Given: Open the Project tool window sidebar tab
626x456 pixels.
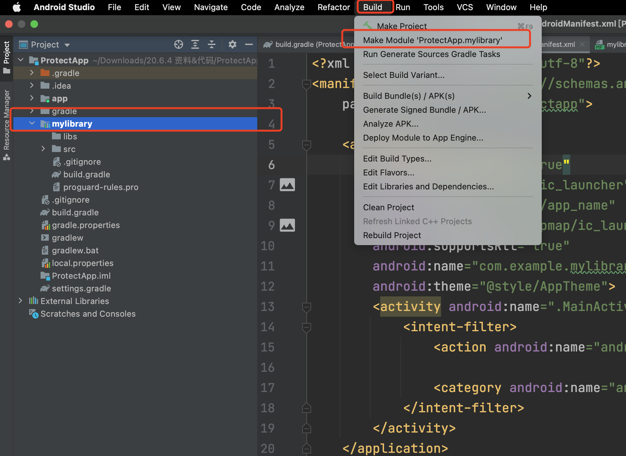Looking at the screenshot, I should 6,57.
